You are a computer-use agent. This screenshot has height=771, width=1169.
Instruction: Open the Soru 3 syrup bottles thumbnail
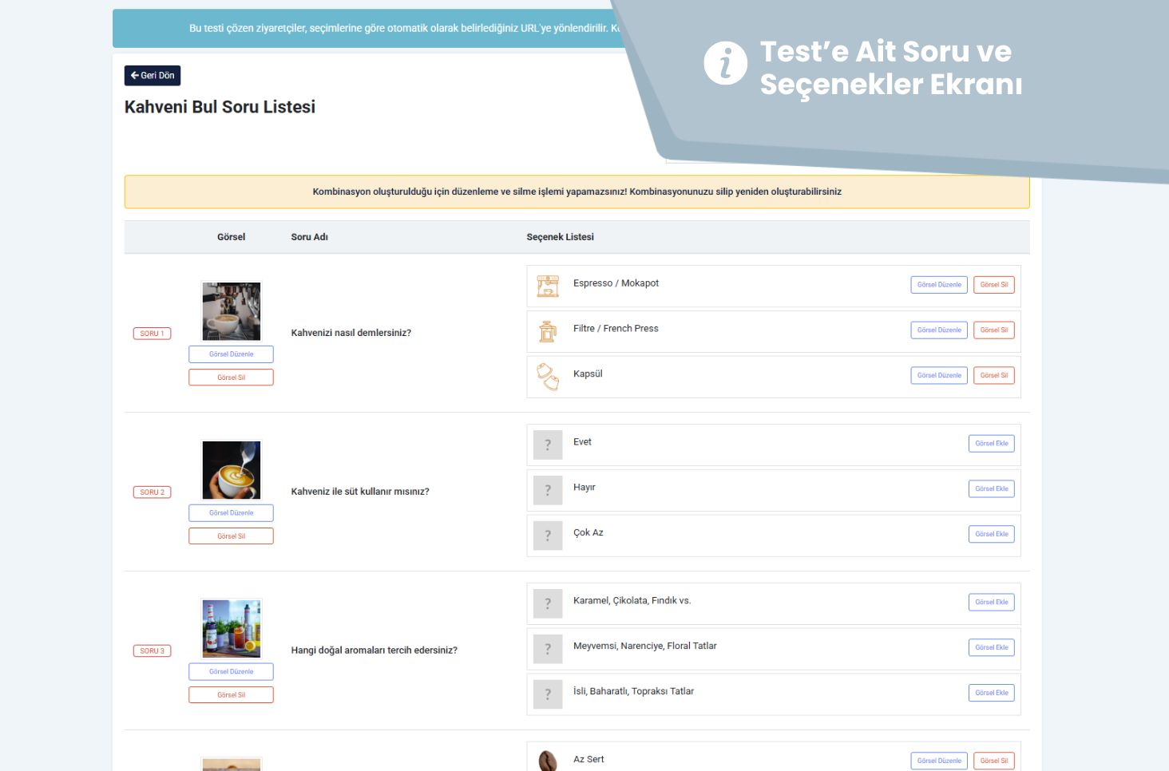pyautogui.click(x=232, y=629)
